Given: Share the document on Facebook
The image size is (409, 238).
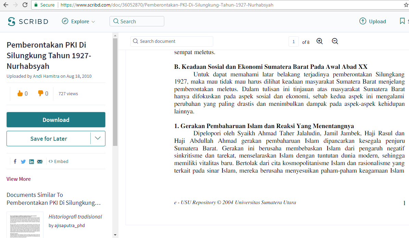Looking at the screenshot, I should (x=15, y=161).
